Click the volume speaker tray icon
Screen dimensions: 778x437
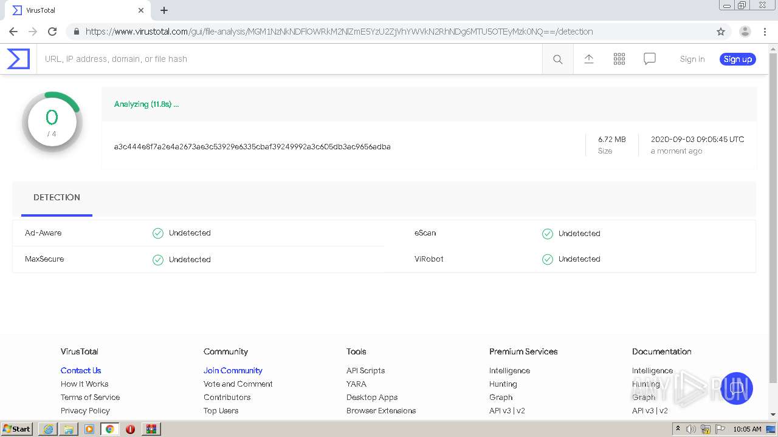pyautogui.click(x=691, y=429)
